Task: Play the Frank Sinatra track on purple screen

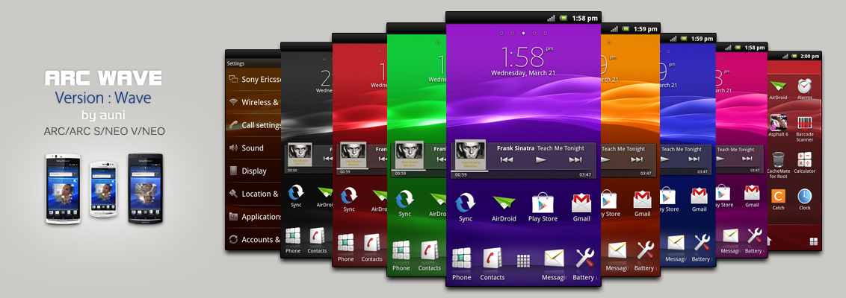Action: [540, 159]
